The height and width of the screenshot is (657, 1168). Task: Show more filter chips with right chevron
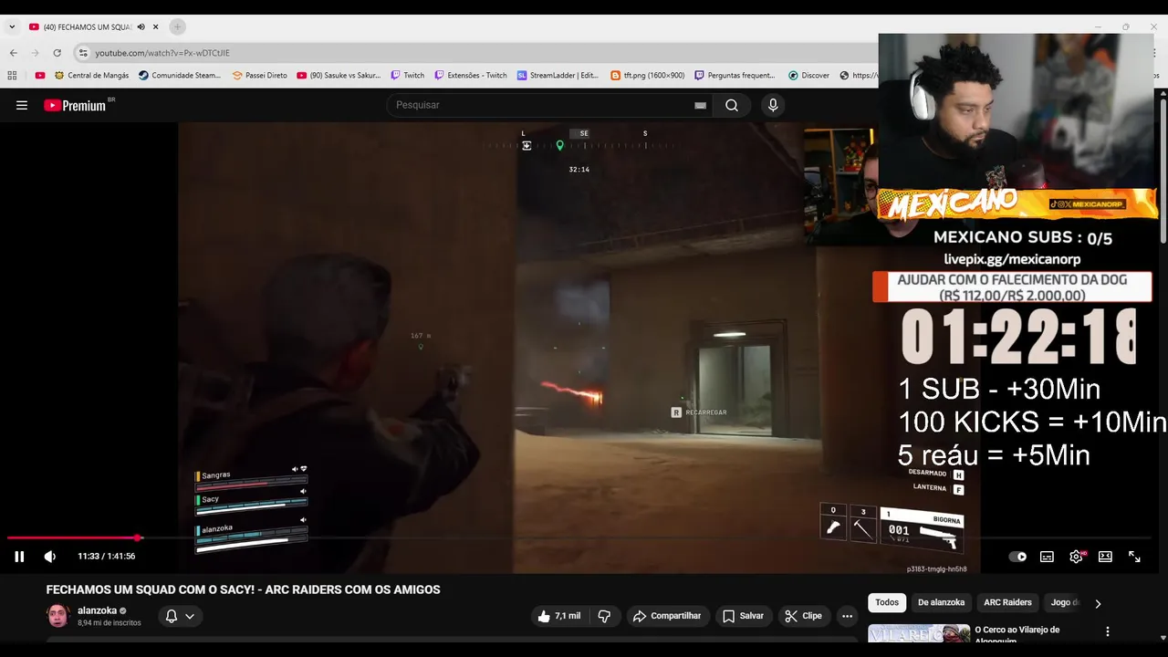coord(1098,603)
